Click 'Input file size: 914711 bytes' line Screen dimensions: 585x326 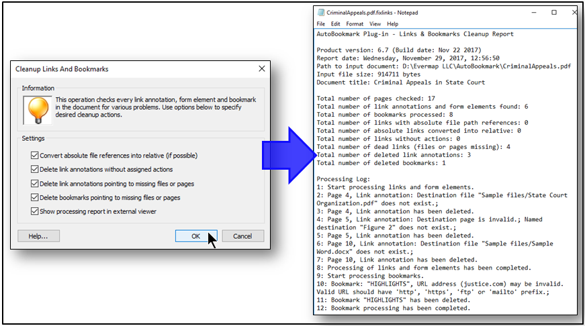(x=368, y=74)
